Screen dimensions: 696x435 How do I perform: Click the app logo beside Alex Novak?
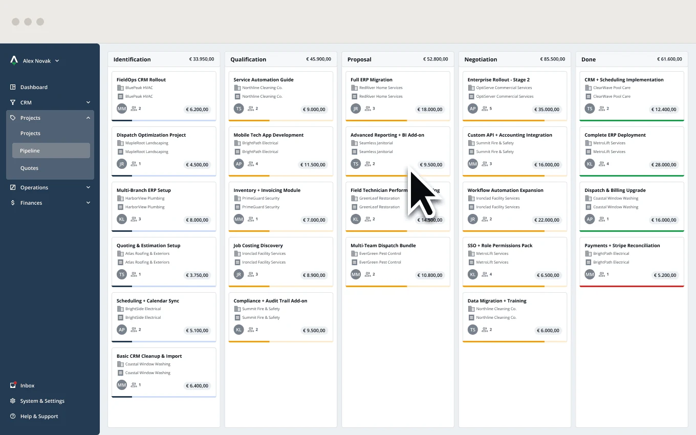[14, 60]
